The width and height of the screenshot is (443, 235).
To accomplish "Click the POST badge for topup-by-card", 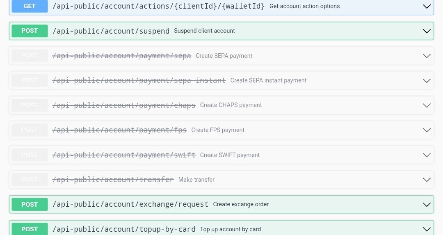I will pyautogui.click(x=30, y=229).
